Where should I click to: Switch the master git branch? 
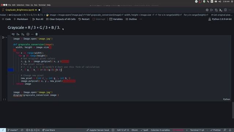[x=13, y=130]
